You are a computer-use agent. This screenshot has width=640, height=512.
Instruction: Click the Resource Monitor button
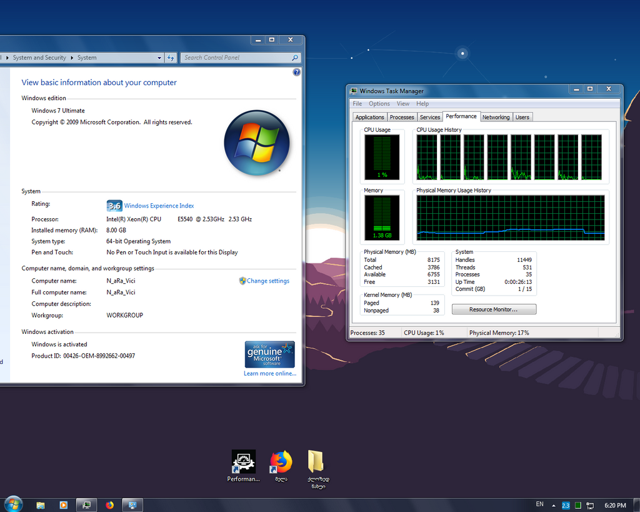click(494, 309)
